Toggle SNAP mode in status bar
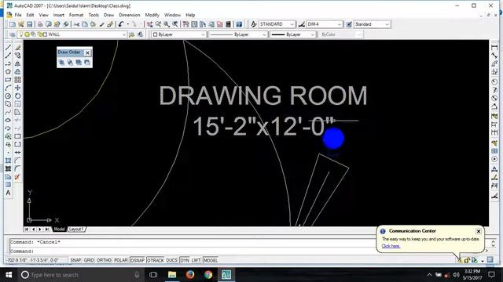The width and height of the screenshot is (503, 282). (75, 260)
